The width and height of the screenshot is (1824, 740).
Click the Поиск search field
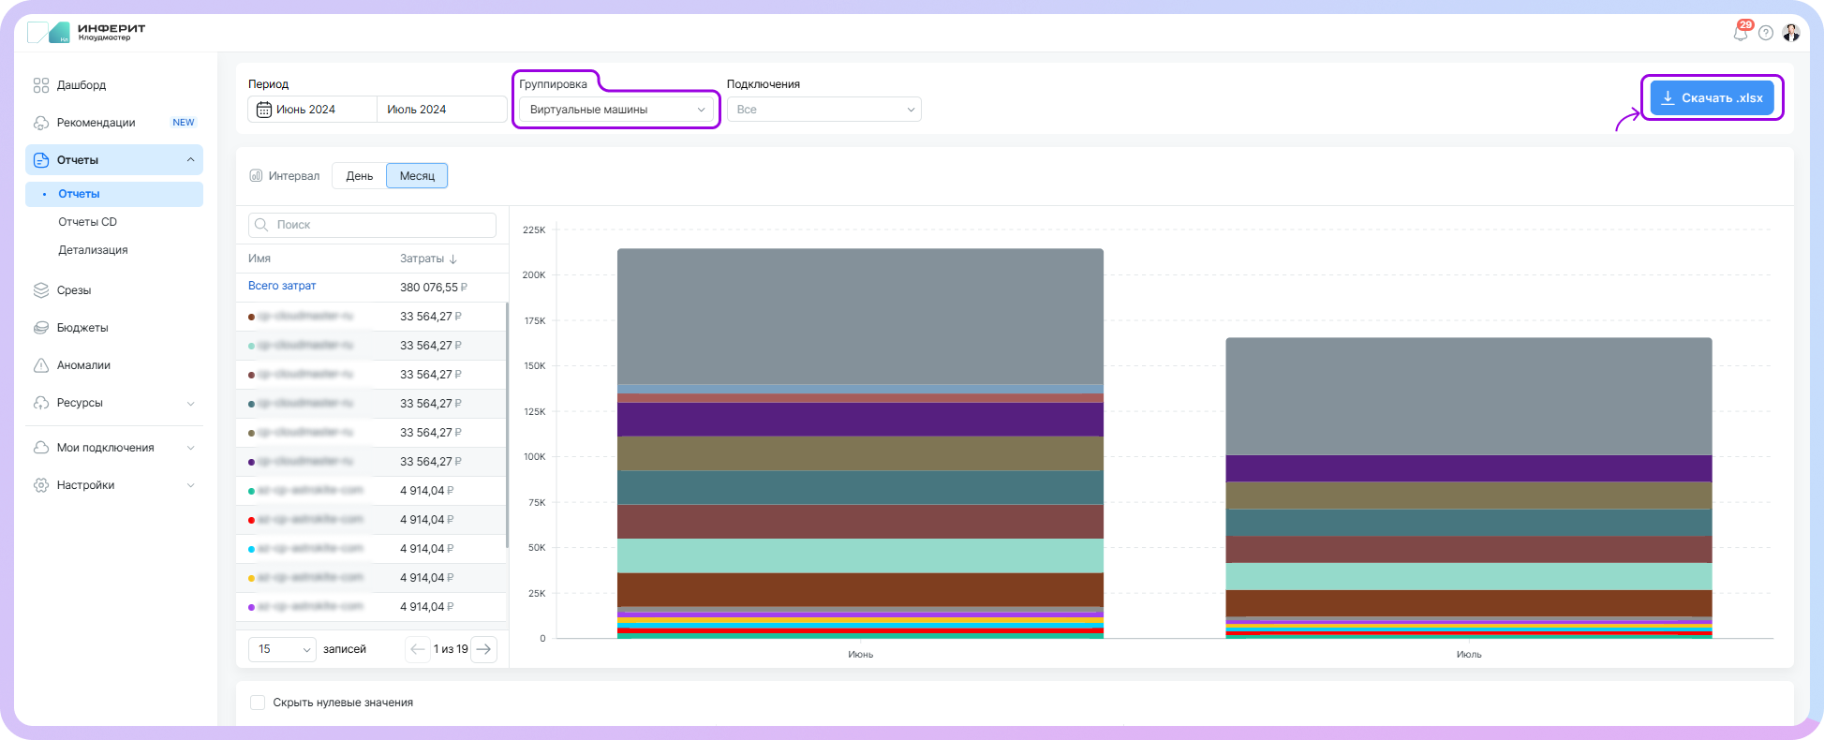(373, 225)
